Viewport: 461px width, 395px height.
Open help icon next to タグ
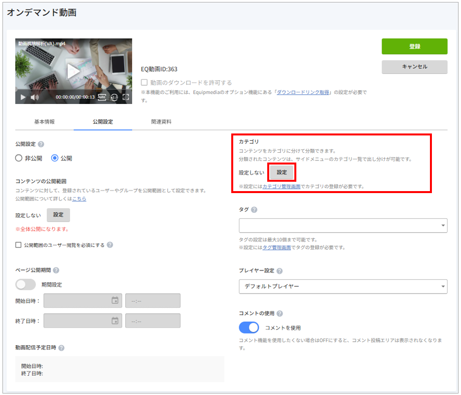(254, 210)
